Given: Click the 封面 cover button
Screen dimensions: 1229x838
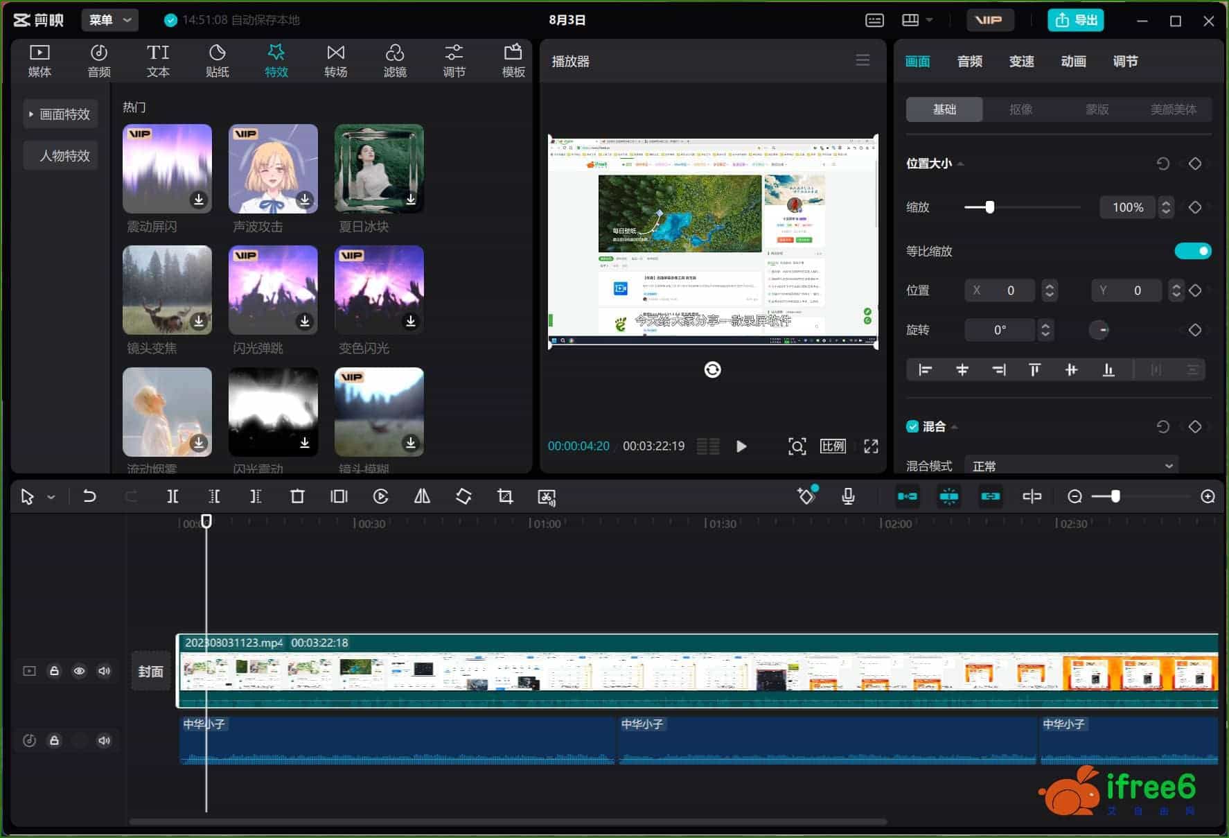Looking at the screenshot, I should tap(150, 671).
